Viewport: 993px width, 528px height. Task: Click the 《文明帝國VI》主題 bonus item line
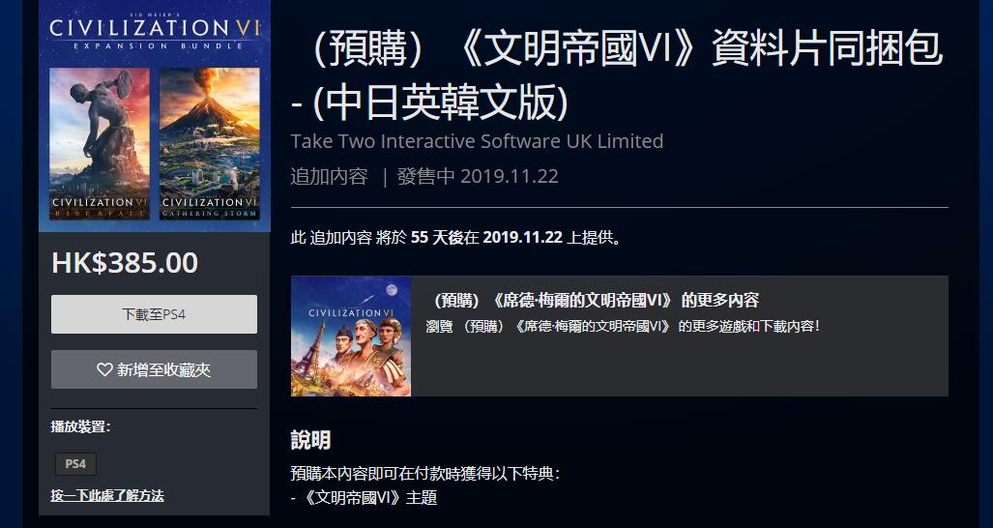coord(364,498)
